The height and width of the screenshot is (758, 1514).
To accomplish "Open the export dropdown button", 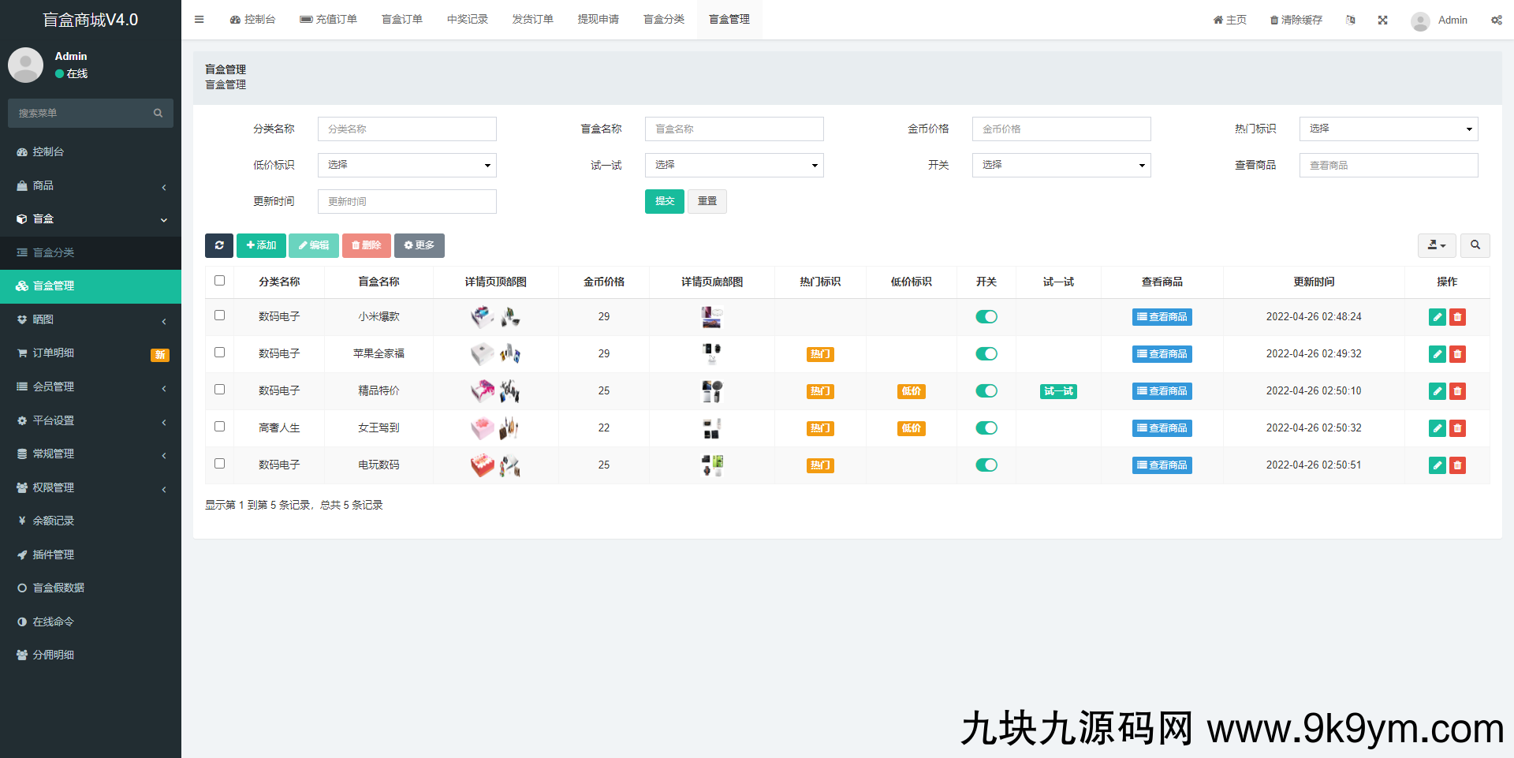I will (1436, 245).
